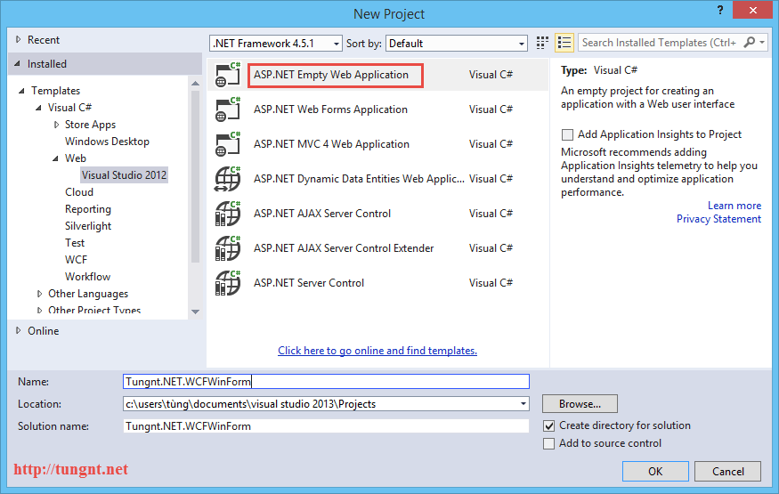Collapse the Web tree node
The height and width of the screenshot is (494, 779).
click(x=55, y=158)
